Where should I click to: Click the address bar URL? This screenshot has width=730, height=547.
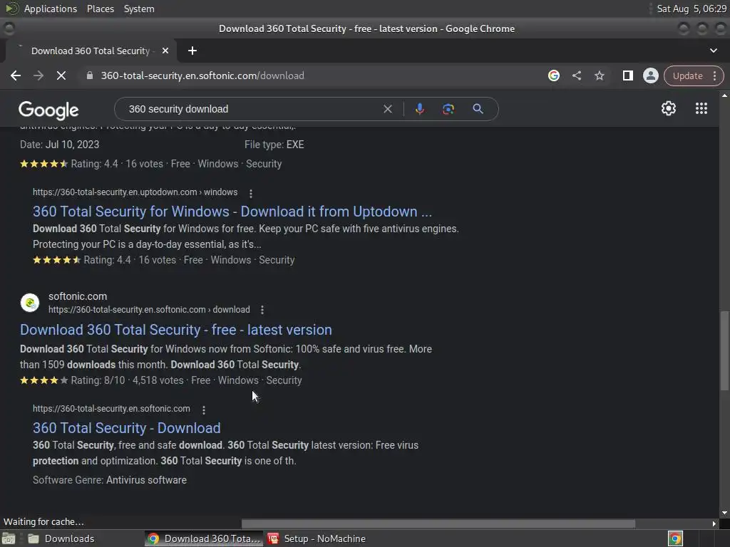click(x=202, y=75)
